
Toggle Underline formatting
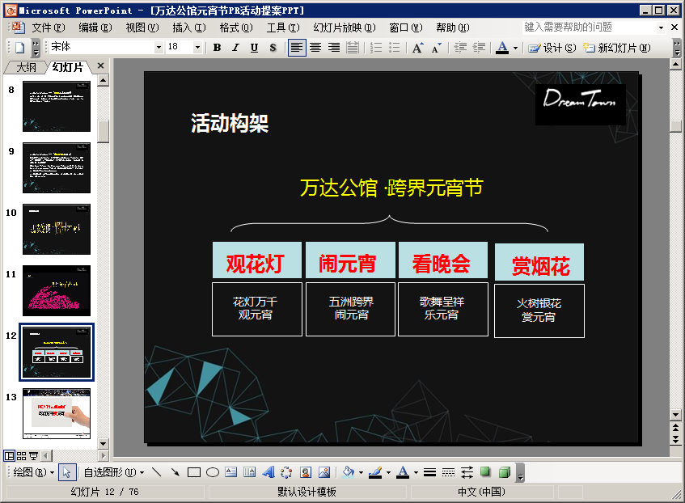click(x=254, y=47)
